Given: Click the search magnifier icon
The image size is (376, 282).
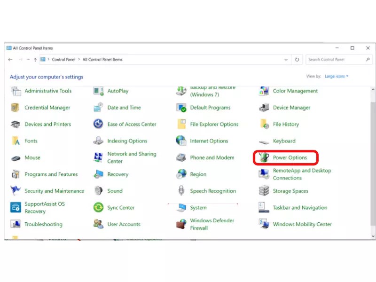Looking at the screenshot, I should click(368, 60).
